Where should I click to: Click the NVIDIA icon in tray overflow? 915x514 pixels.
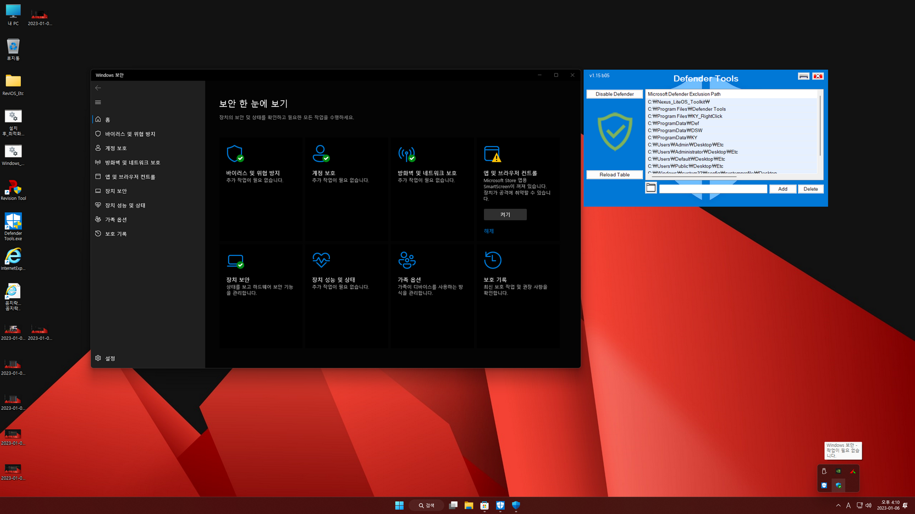(x=838, y=471)
